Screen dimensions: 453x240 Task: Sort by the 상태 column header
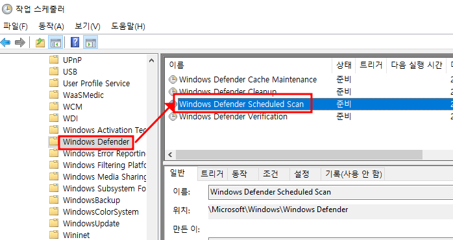[x=343, y=66]
